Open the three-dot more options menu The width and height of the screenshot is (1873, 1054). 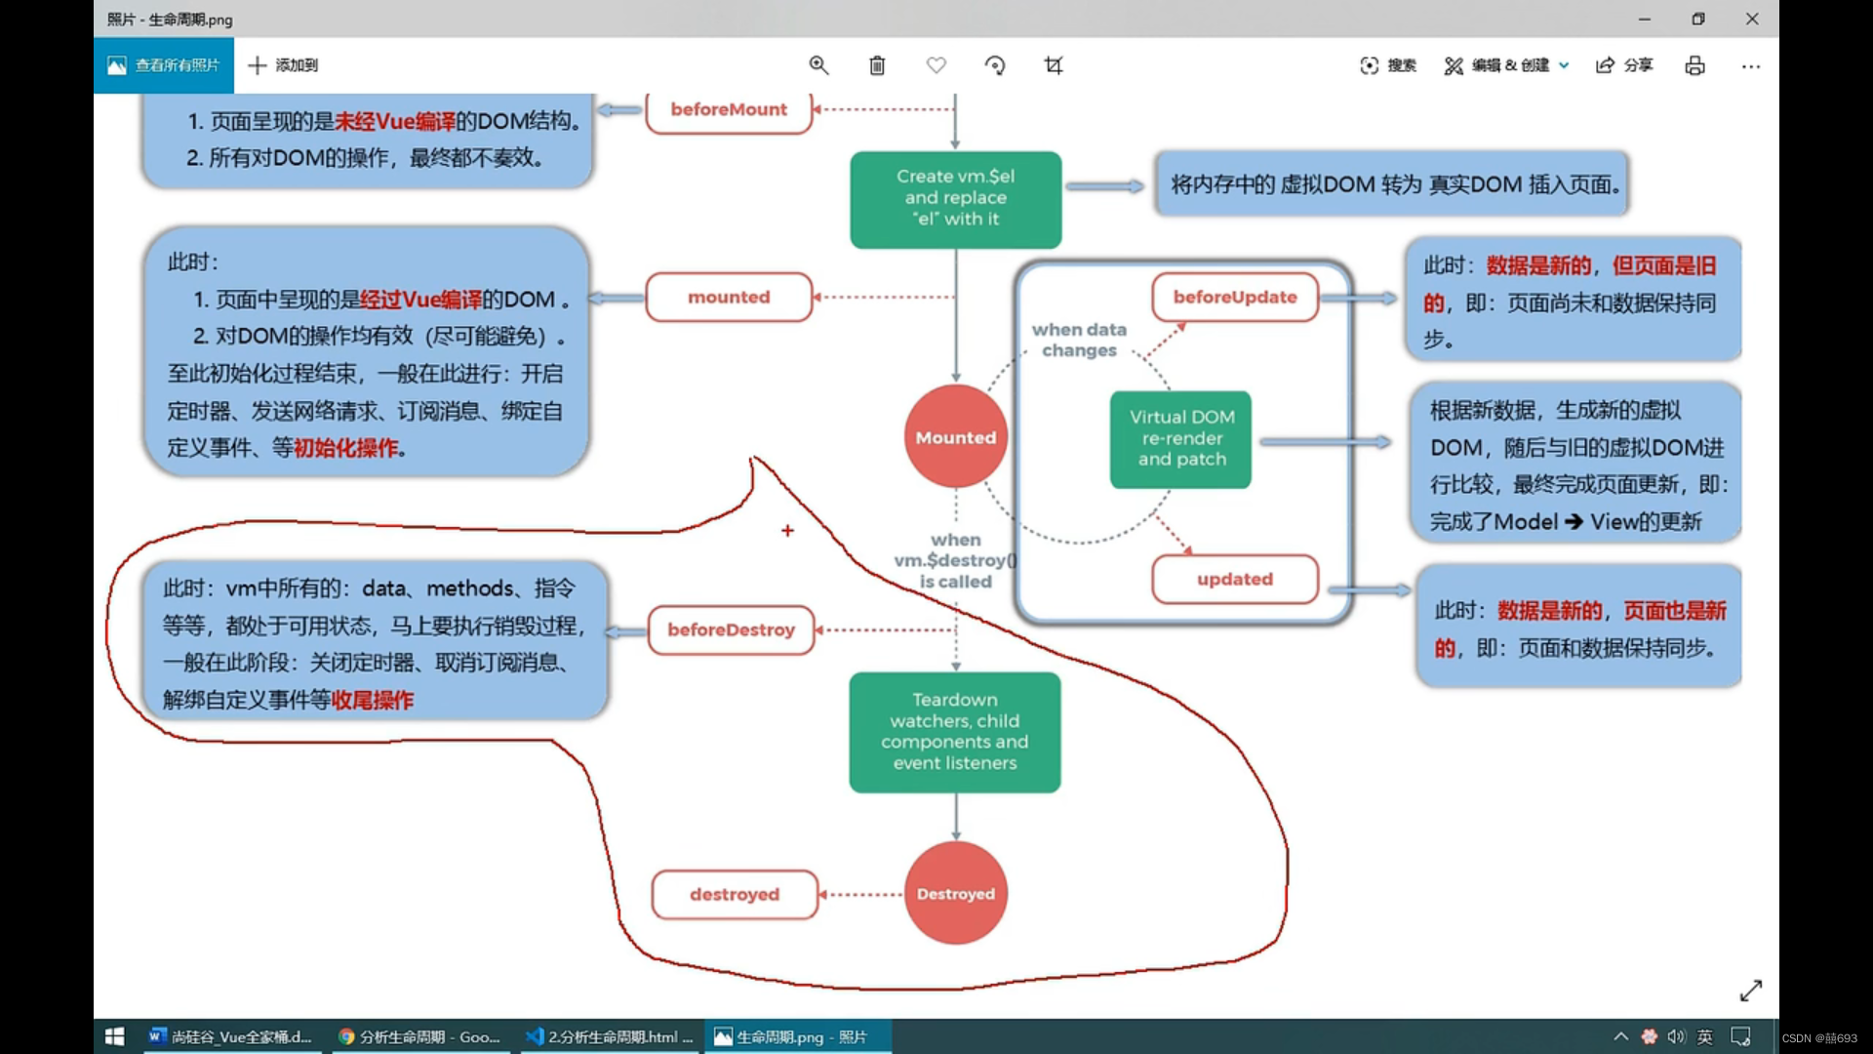pos(1751,66)
